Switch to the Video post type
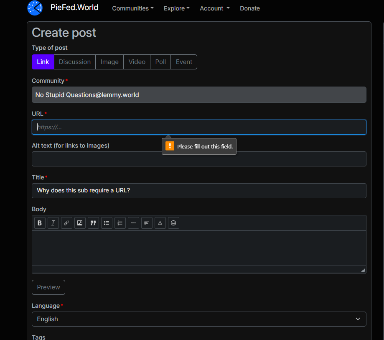384x340 pixels. pyautogui.click(x=137, y=62)
